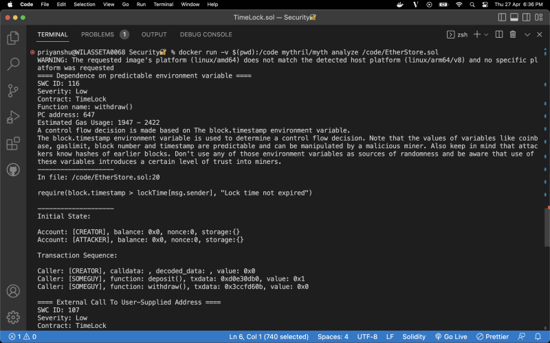Viewport: 550px width, 343px height.
Task: Open the View menu
Action: (x=109, y=4)
